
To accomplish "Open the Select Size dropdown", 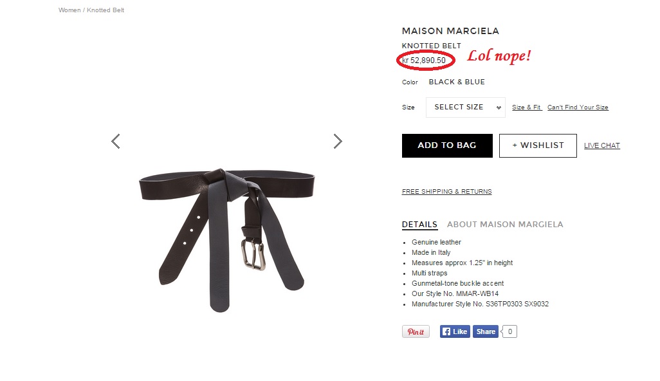I will tap(466, 107).
